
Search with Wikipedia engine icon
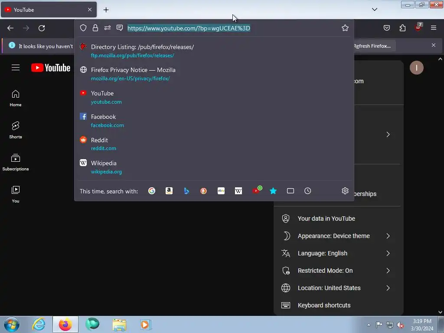238,191
